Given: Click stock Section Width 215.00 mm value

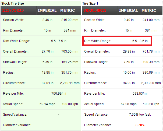Looking at the screenshot, I should coord(69,20).
